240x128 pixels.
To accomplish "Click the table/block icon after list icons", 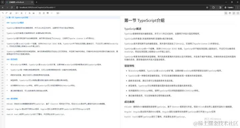I will coord(48,13).
